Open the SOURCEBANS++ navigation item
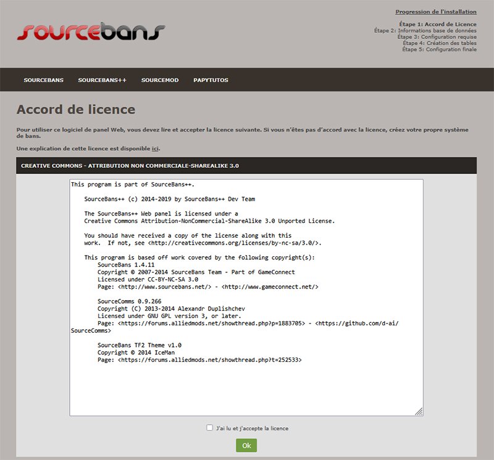This screenshot has width=494, height=460. [x=102, y=80]
